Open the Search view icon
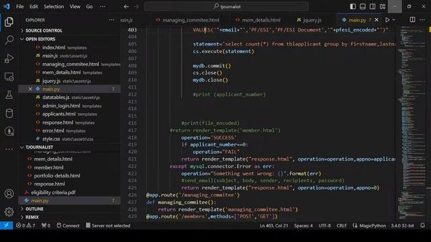Viewport: 431px width, 242px height. point(9,40)
